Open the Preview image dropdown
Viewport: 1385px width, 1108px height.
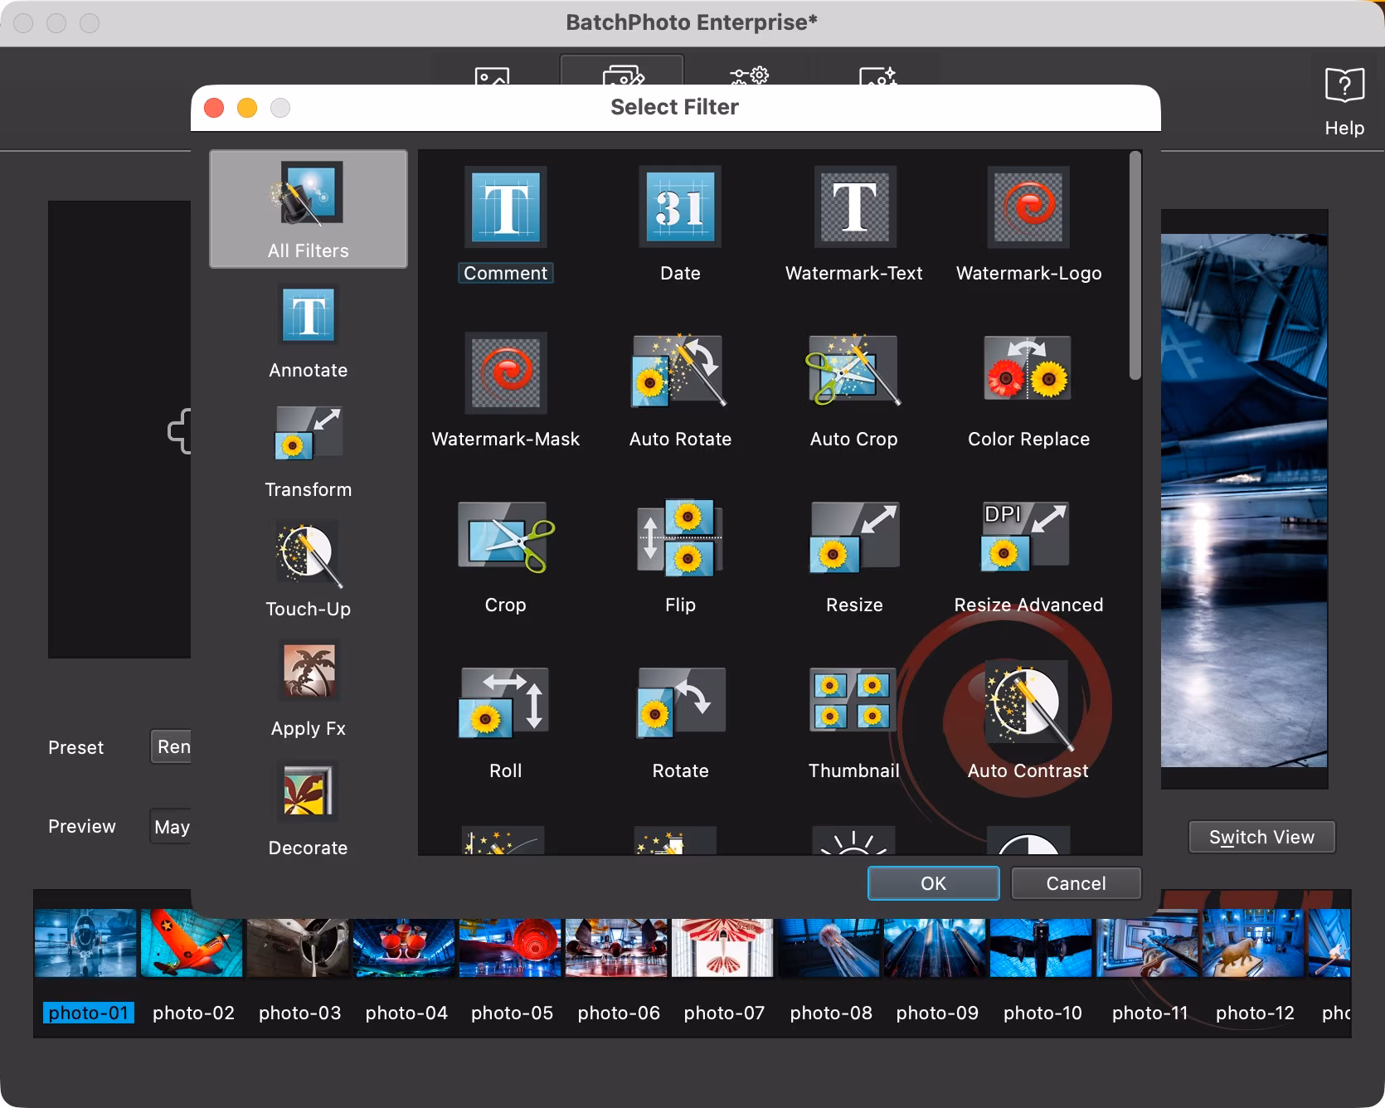pos(171,826)
